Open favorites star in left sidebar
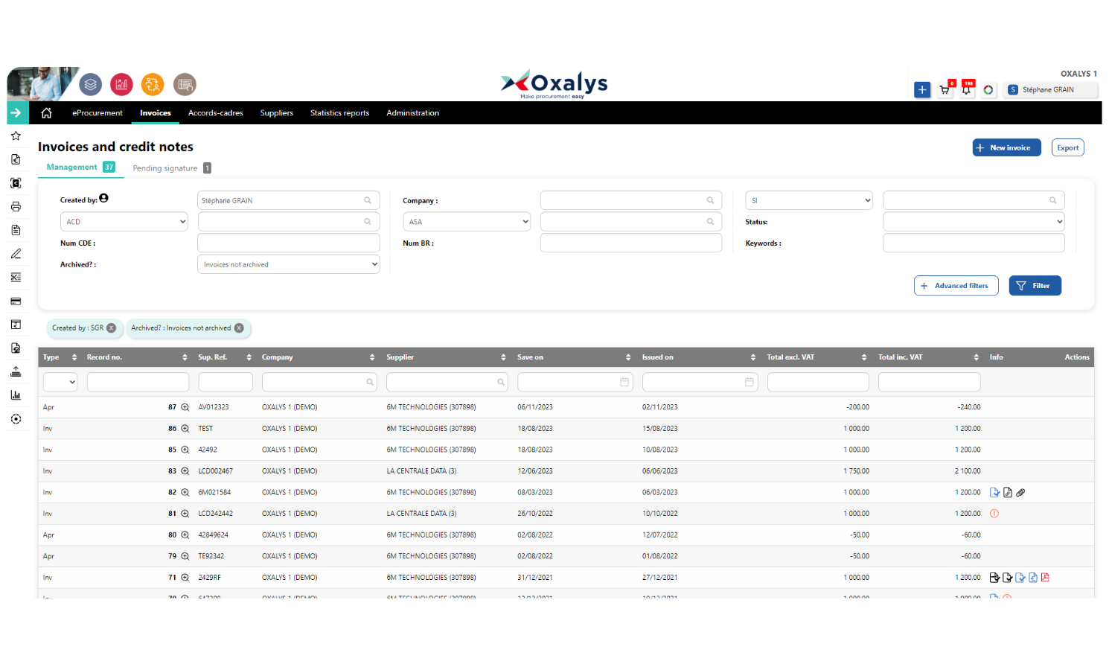1109x667 pixels. click(16, 135)
